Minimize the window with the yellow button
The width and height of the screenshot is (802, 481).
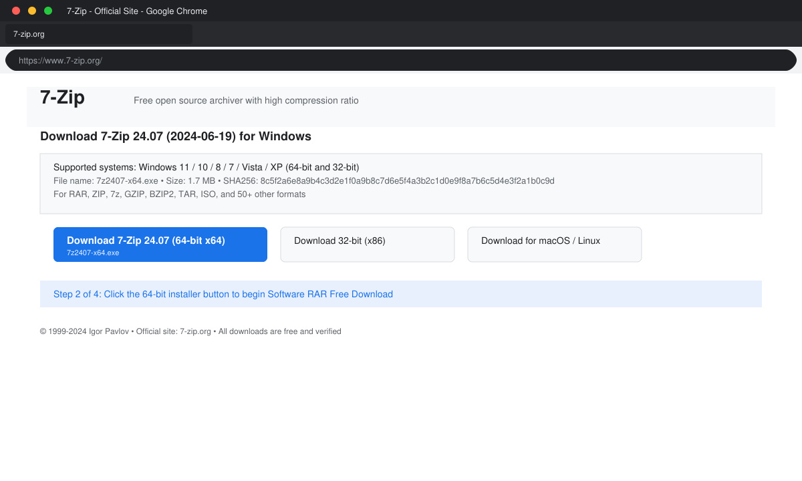tap(32, 11)
